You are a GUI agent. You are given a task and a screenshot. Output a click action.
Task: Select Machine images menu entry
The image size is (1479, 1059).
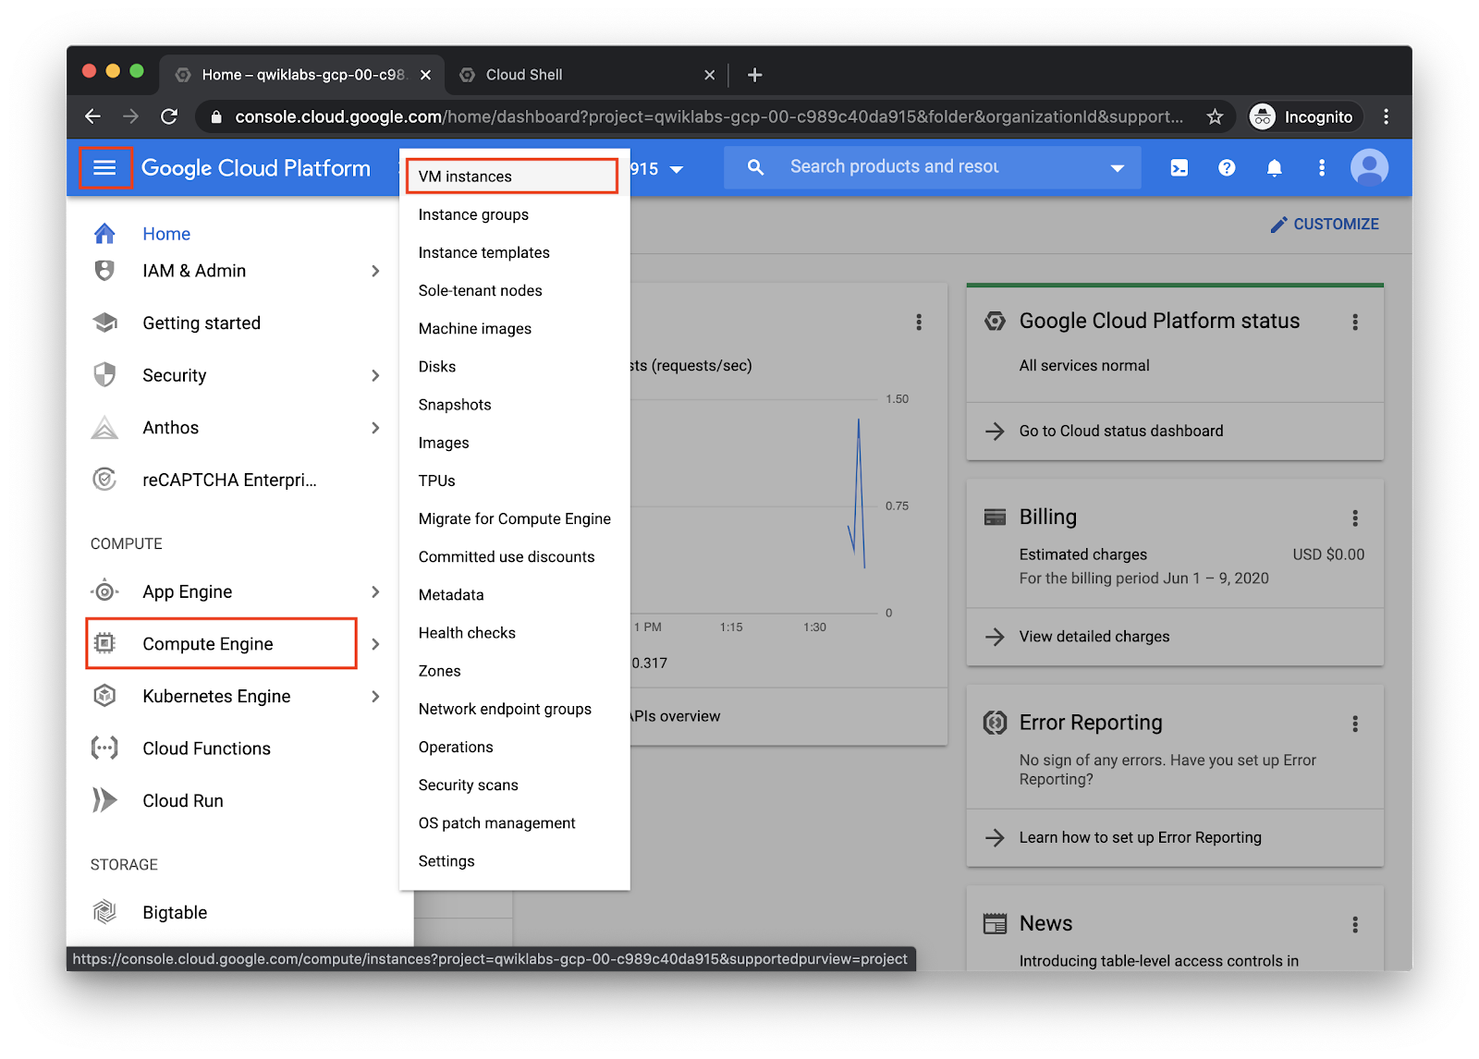pyautogui.click(x=474, y=328)
